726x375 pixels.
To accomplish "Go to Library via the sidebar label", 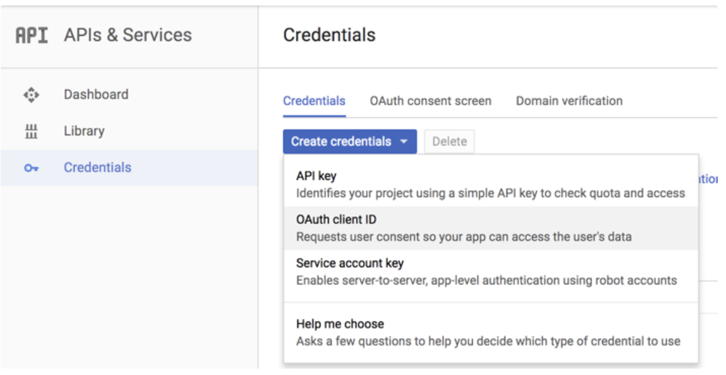I will [84, 131].
